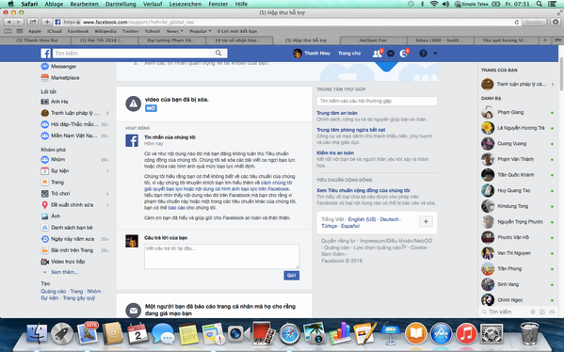The image size is (564, 352).
Task: Click the Safari reload page icon
Action: pyautogui.click(x=517, y=22)
